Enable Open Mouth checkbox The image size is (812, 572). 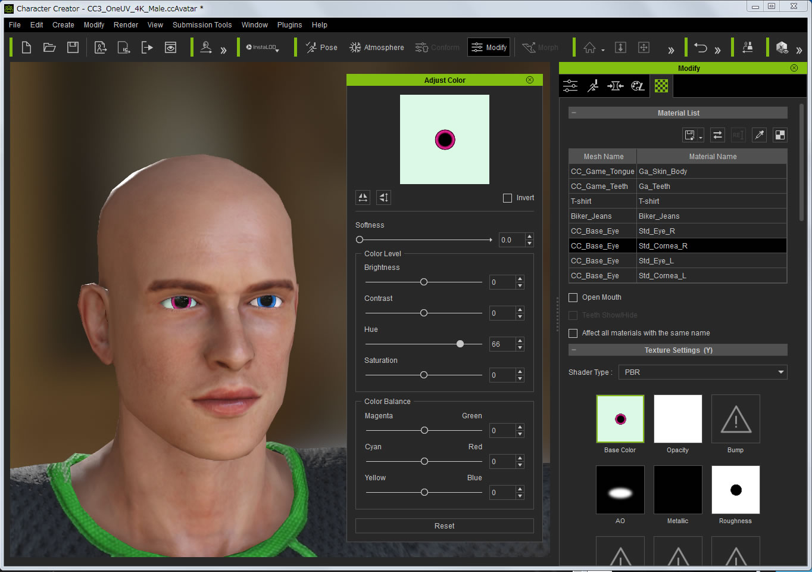[x=573, y=297]
